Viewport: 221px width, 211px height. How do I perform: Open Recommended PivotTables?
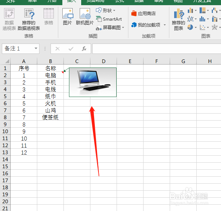29,19
